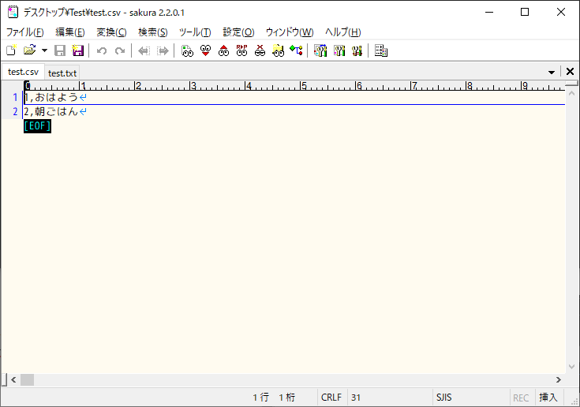Open the 変換(C) menu
Image resolution: width=580 pixels, height=407 pixels.
point(111,32)
